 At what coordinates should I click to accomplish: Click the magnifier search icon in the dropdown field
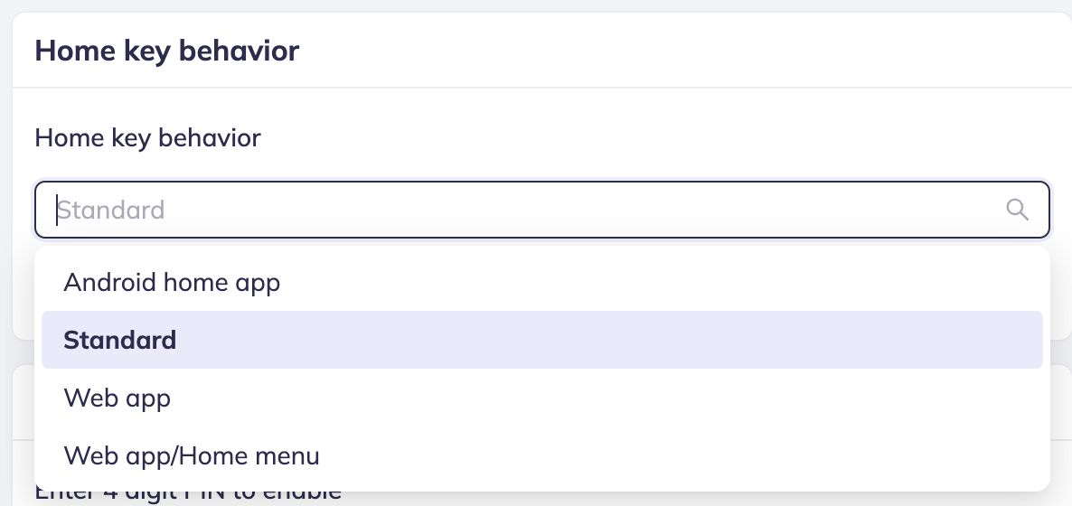click(1018, 211)
